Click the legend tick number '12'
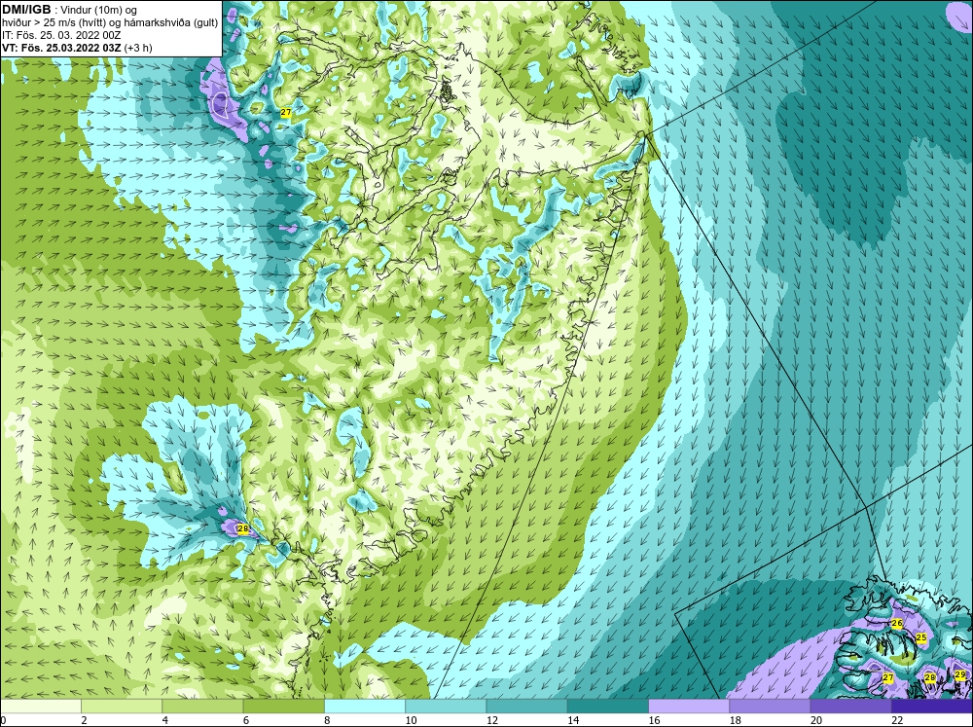 (492, 720)
